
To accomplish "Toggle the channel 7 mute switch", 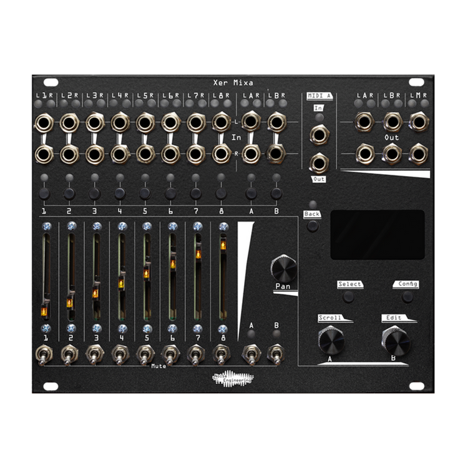I will coord(196,354).
